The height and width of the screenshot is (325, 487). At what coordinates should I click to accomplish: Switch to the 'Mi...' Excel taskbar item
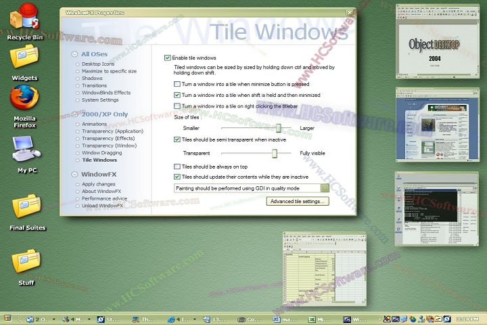pos(320,319)
